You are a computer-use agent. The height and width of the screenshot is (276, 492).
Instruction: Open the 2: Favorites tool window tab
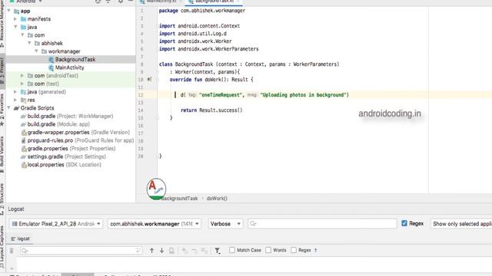[2, 109]
